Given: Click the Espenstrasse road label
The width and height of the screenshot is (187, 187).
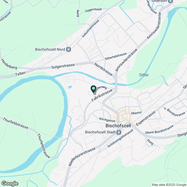Looking at the screenshot, I should 146,118.
